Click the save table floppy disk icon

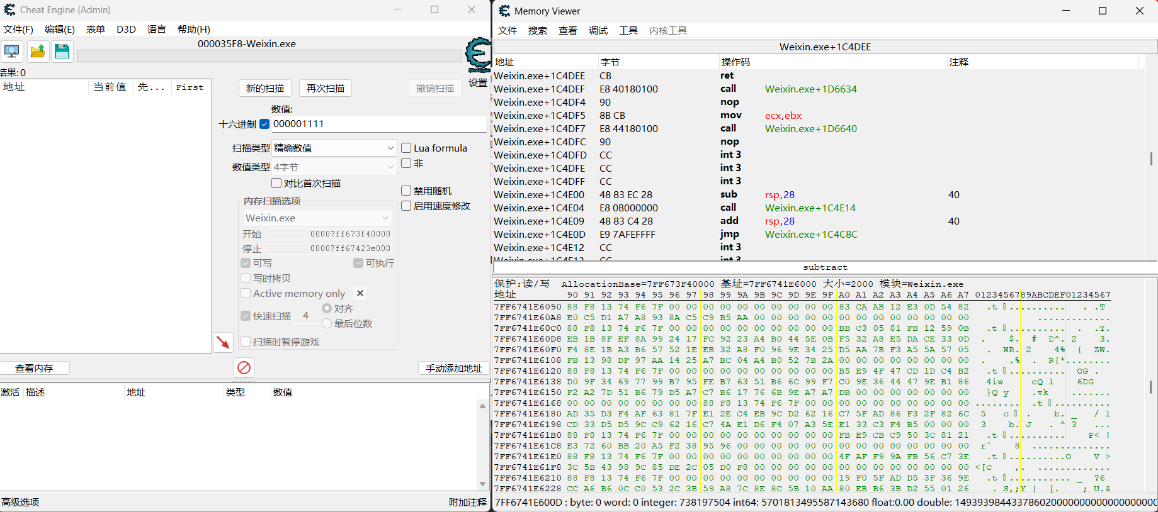pos(62,52)
